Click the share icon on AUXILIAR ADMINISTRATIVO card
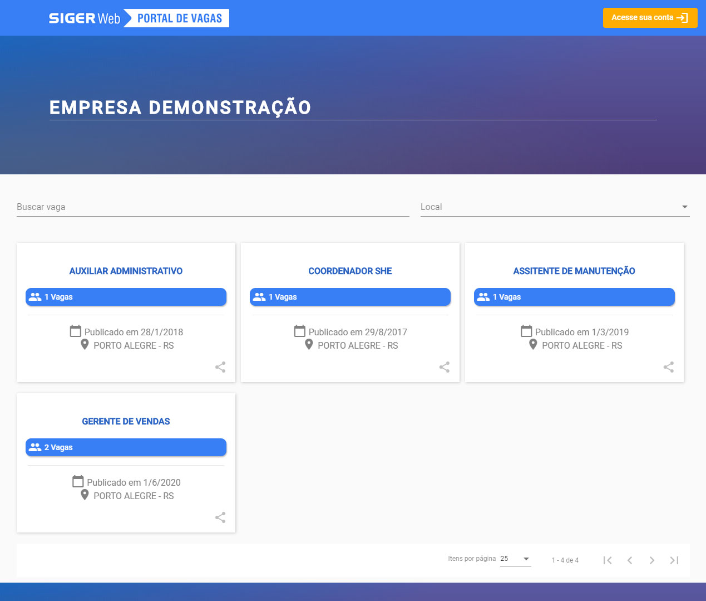The height and width of the screenshot is (601, 706). click(220, 367)
